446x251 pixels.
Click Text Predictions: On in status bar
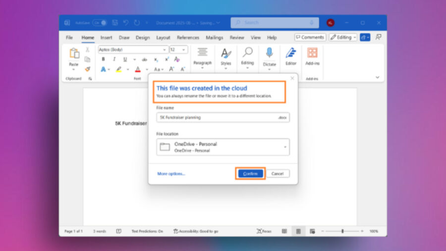pyautogui.click(x=147, y=231)
